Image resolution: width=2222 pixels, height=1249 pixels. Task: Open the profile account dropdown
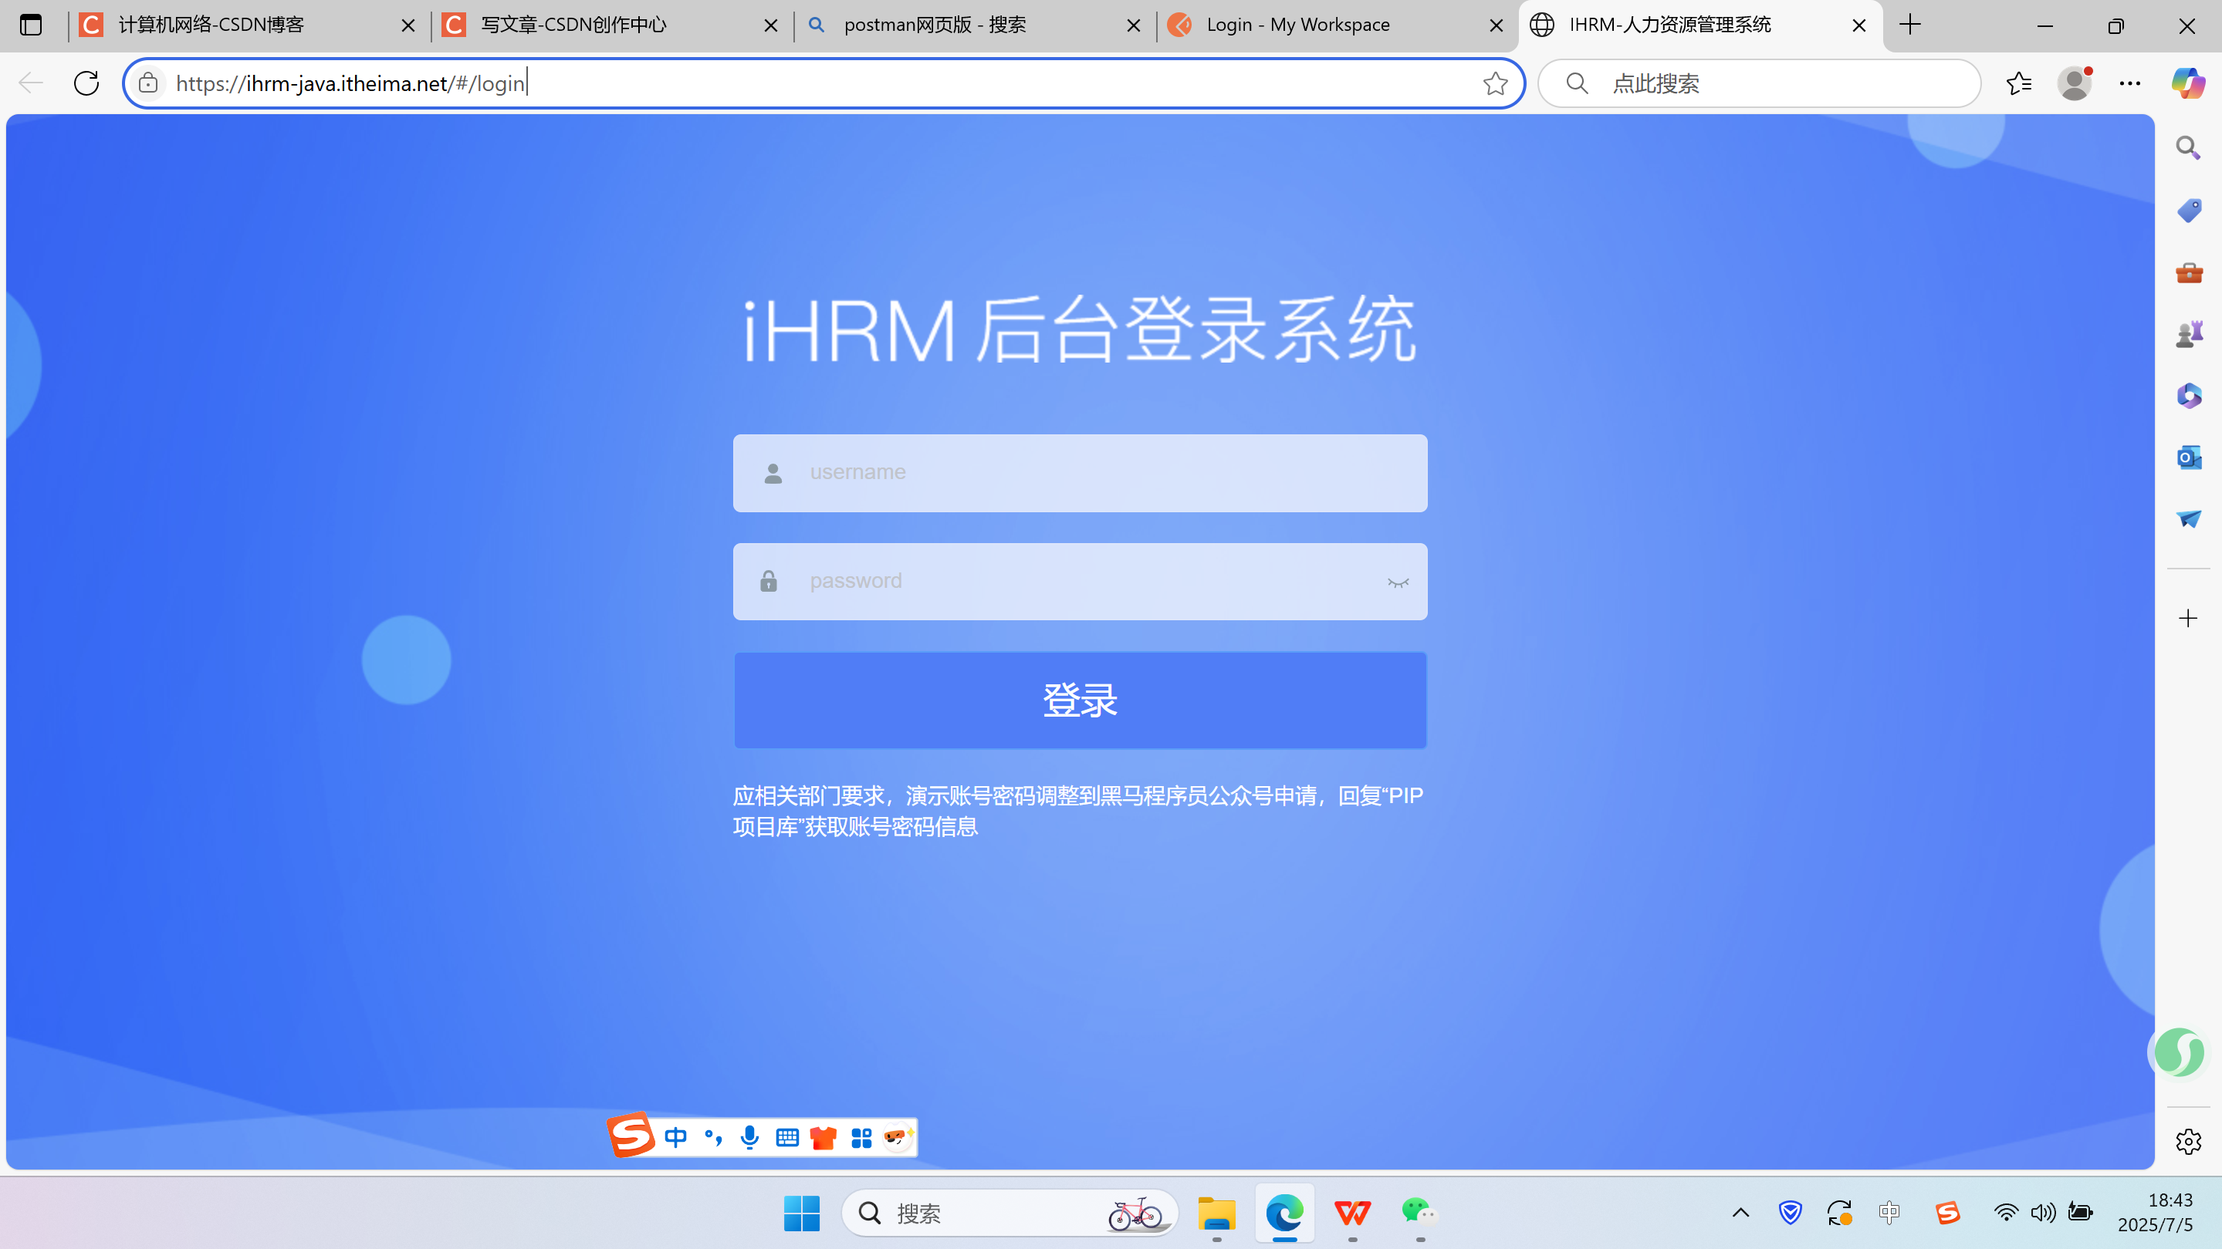point(2075,83)
